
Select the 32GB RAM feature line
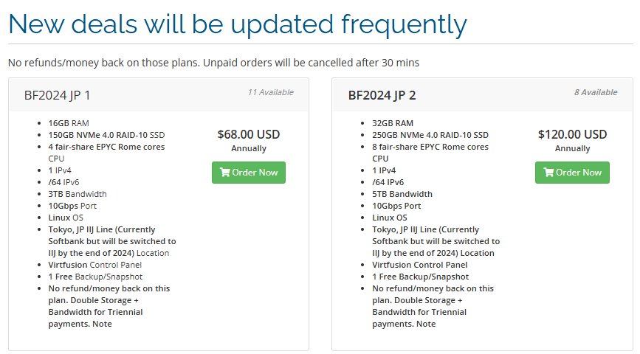click(x=393, y=123)
